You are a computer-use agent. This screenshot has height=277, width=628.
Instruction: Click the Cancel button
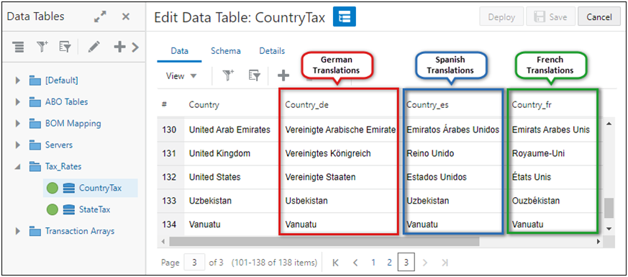(x=599, y=17)
